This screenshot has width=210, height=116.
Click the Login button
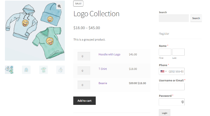(x=165, y=113)
